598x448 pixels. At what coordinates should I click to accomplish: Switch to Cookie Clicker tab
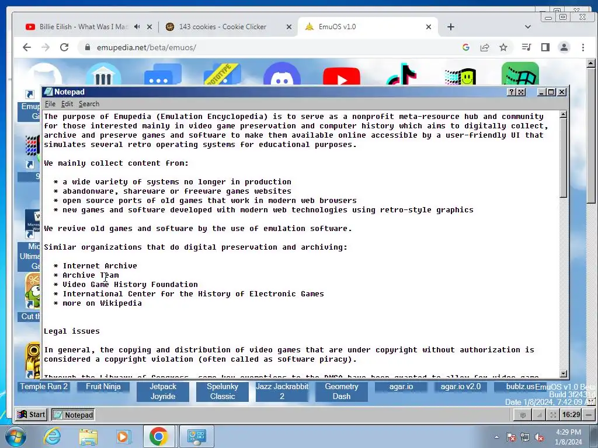[222, 27]
